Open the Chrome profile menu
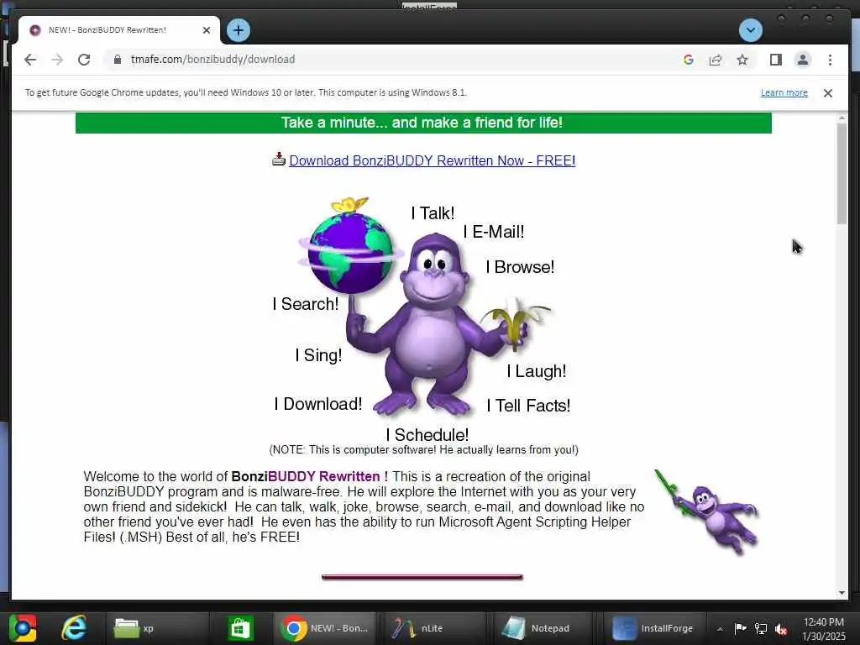This screenshot has height=645, width=860. [x=802, y=60]
